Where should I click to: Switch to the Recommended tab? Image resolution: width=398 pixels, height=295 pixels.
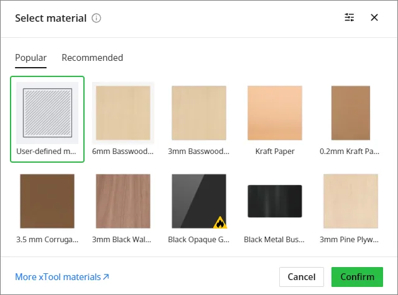[93, 58]
